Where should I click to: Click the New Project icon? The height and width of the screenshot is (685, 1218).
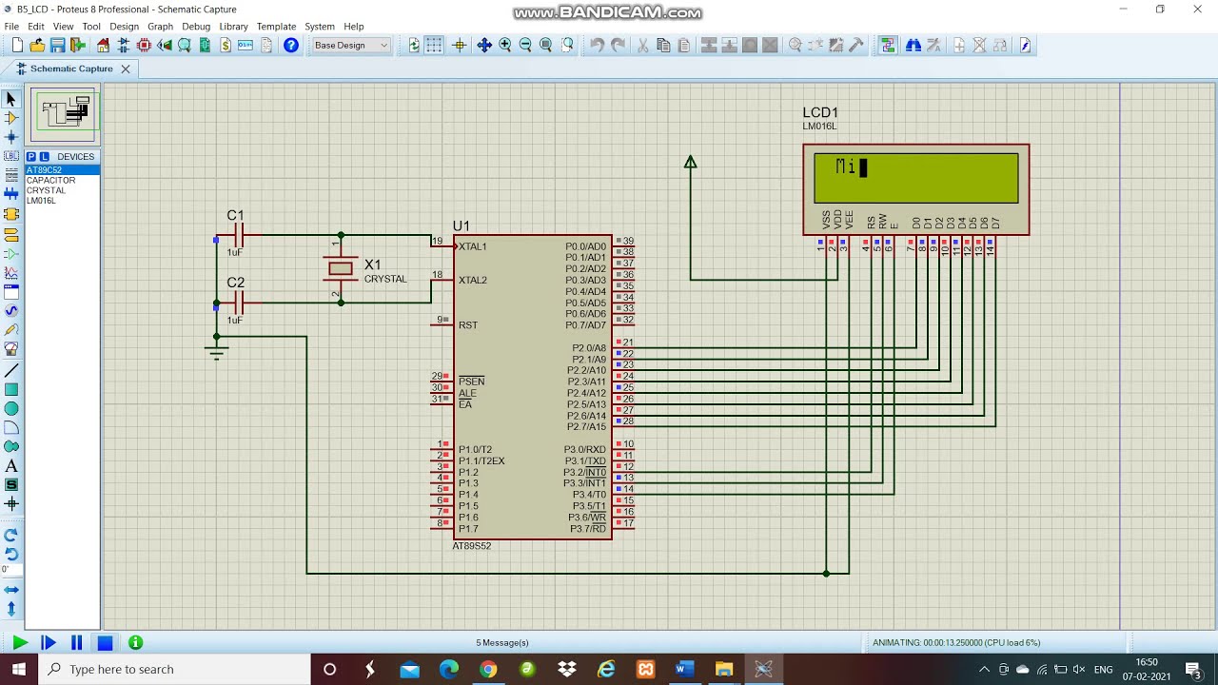click(17, 45)
